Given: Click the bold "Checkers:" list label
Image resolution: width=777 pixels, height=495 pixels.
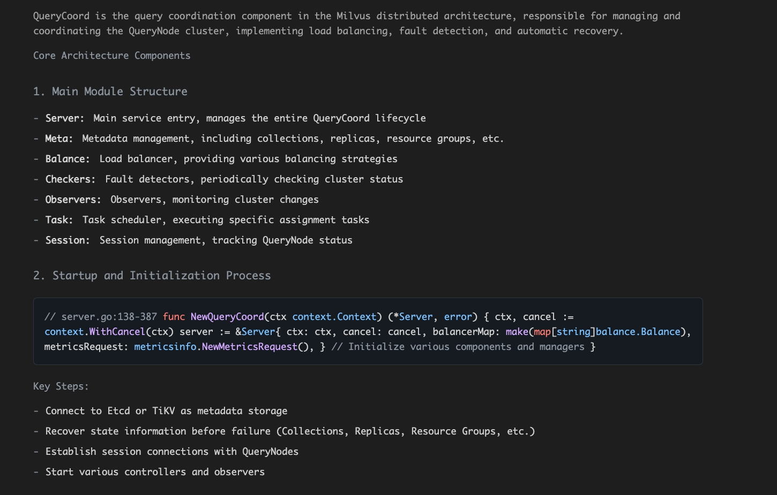Looking at the screenshot, I should [70, 179].
